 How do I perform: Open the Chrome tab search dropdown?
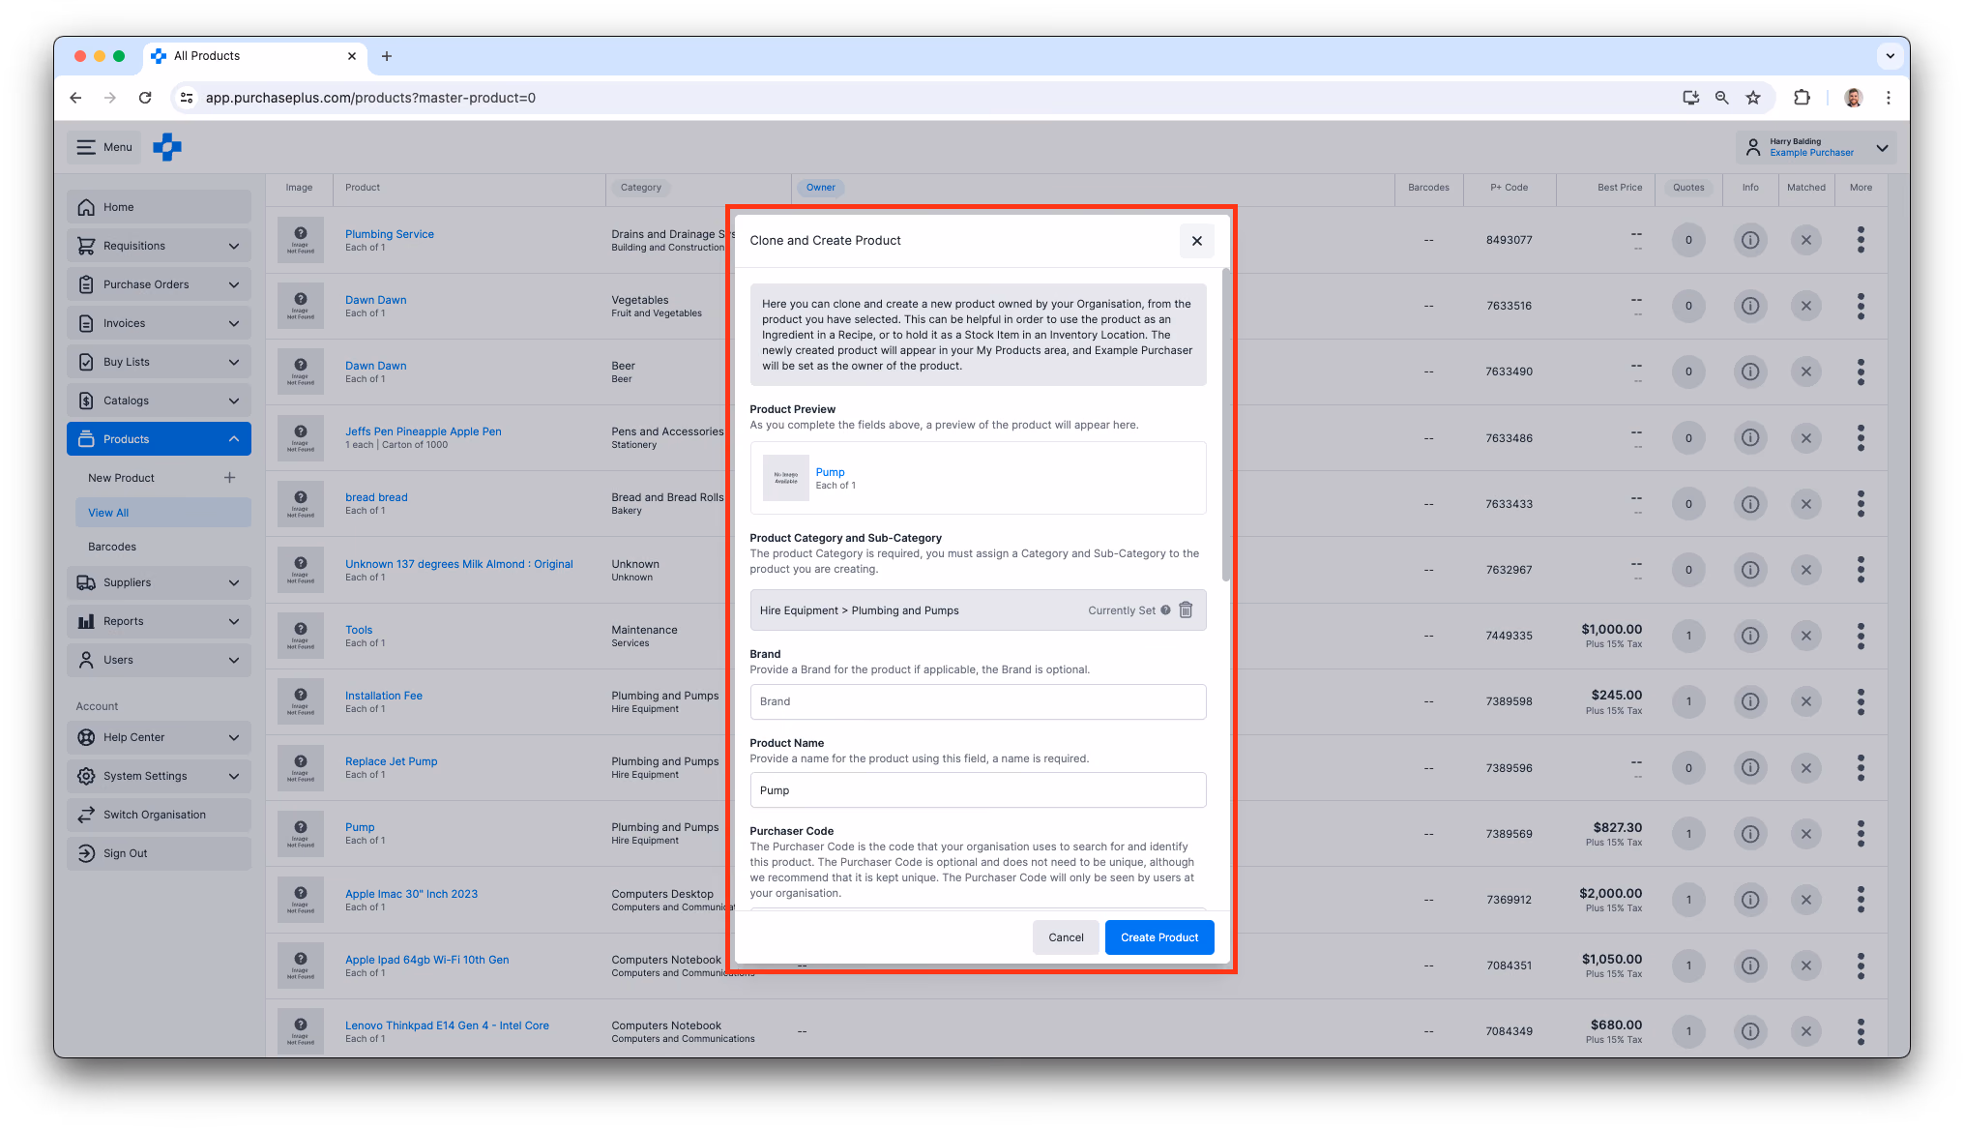click(1889, 56)
